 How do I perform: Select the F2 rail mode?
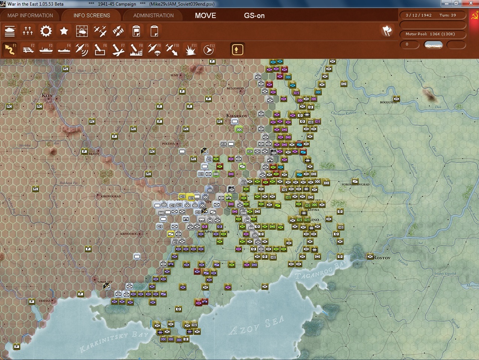28,50
